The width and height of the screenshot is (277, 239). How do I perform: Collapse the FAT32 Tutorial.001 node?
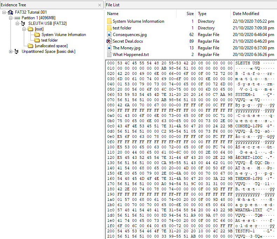[x=4, y=12]
